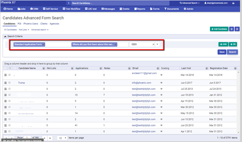Open Notes column filter
This screenshot has height=142, width=242.
129,68
